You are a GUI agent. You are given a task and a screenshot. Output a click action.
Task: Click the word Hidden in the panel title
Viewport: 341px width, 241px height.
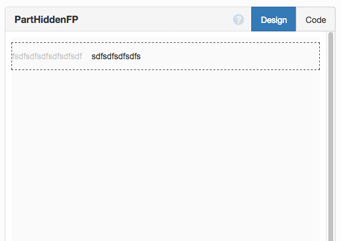point(49,19)
